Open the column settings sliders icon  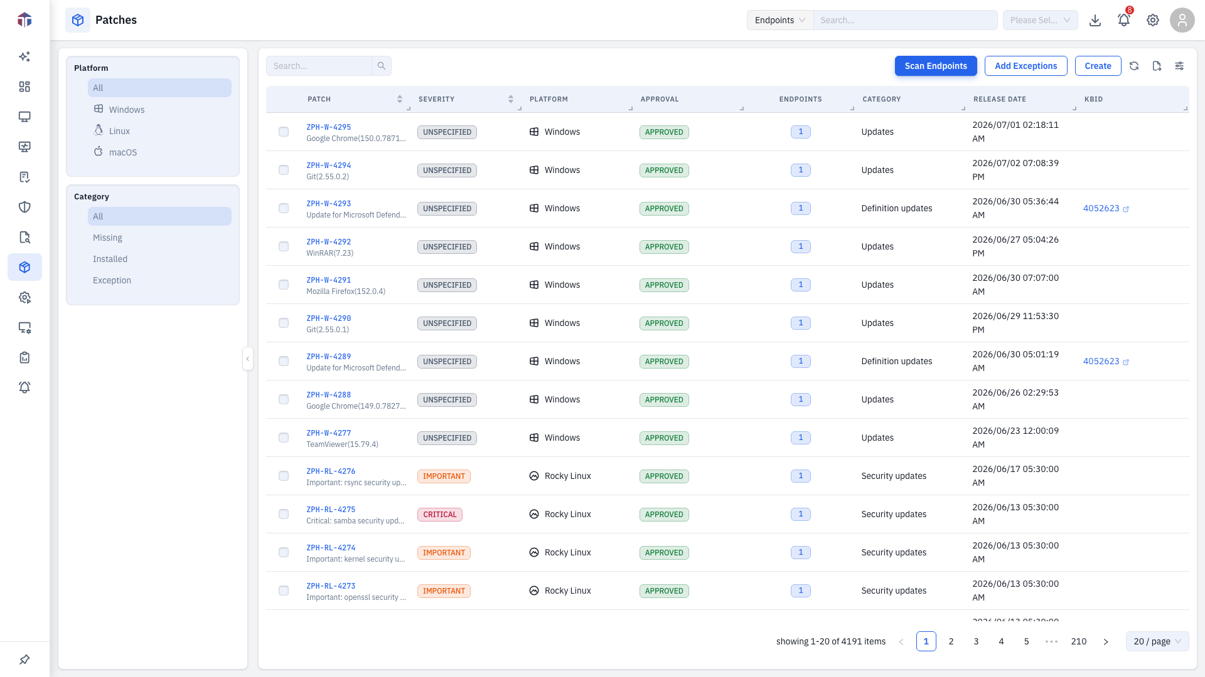point(1179,66)
